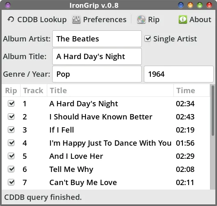Disable ripping of Can't Buy Me Love

coord(11,182)
